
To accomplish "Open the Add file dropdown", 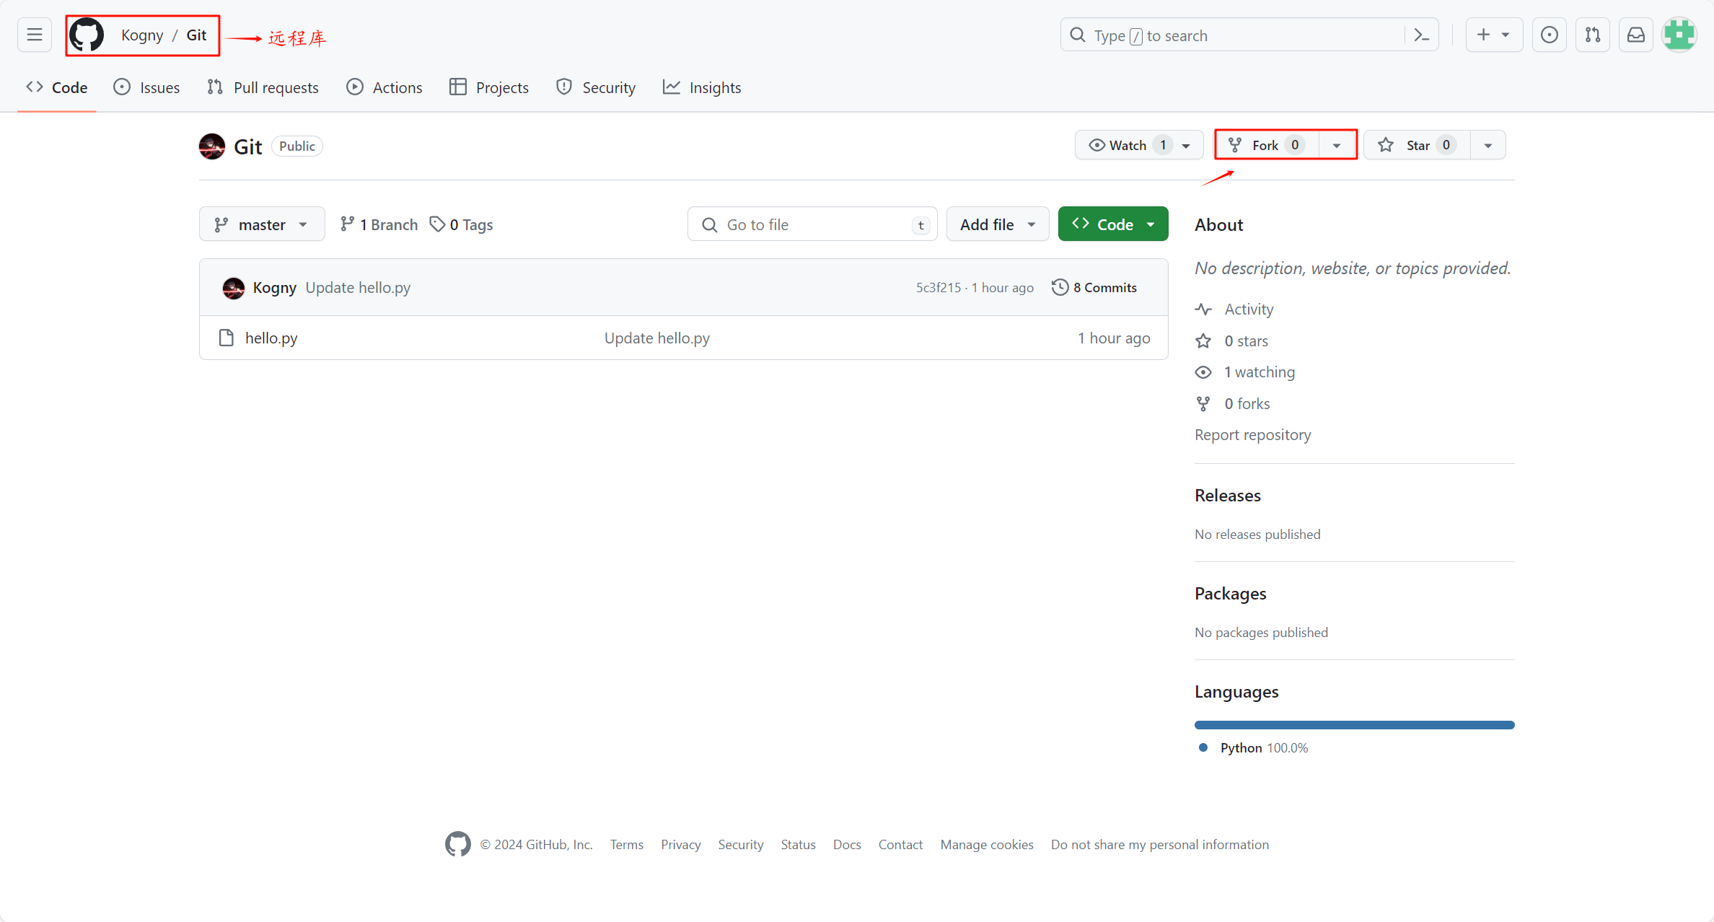I will (998, 224).
